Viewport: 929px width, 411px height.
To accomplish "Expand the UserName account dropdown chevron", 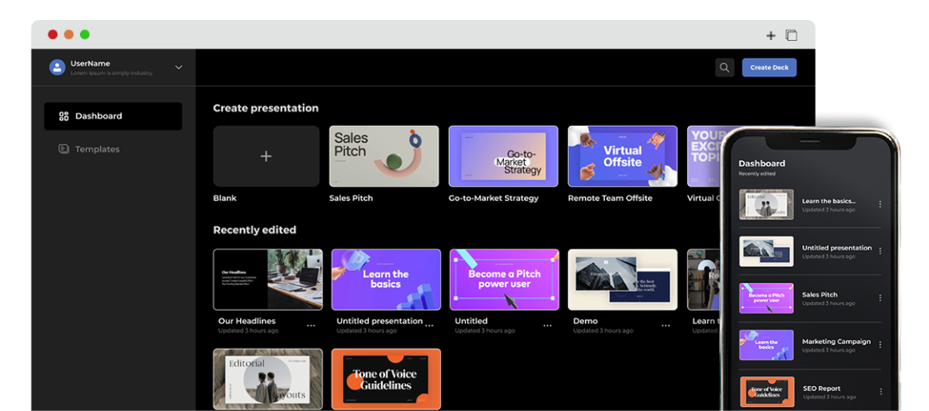I will 178,68.
